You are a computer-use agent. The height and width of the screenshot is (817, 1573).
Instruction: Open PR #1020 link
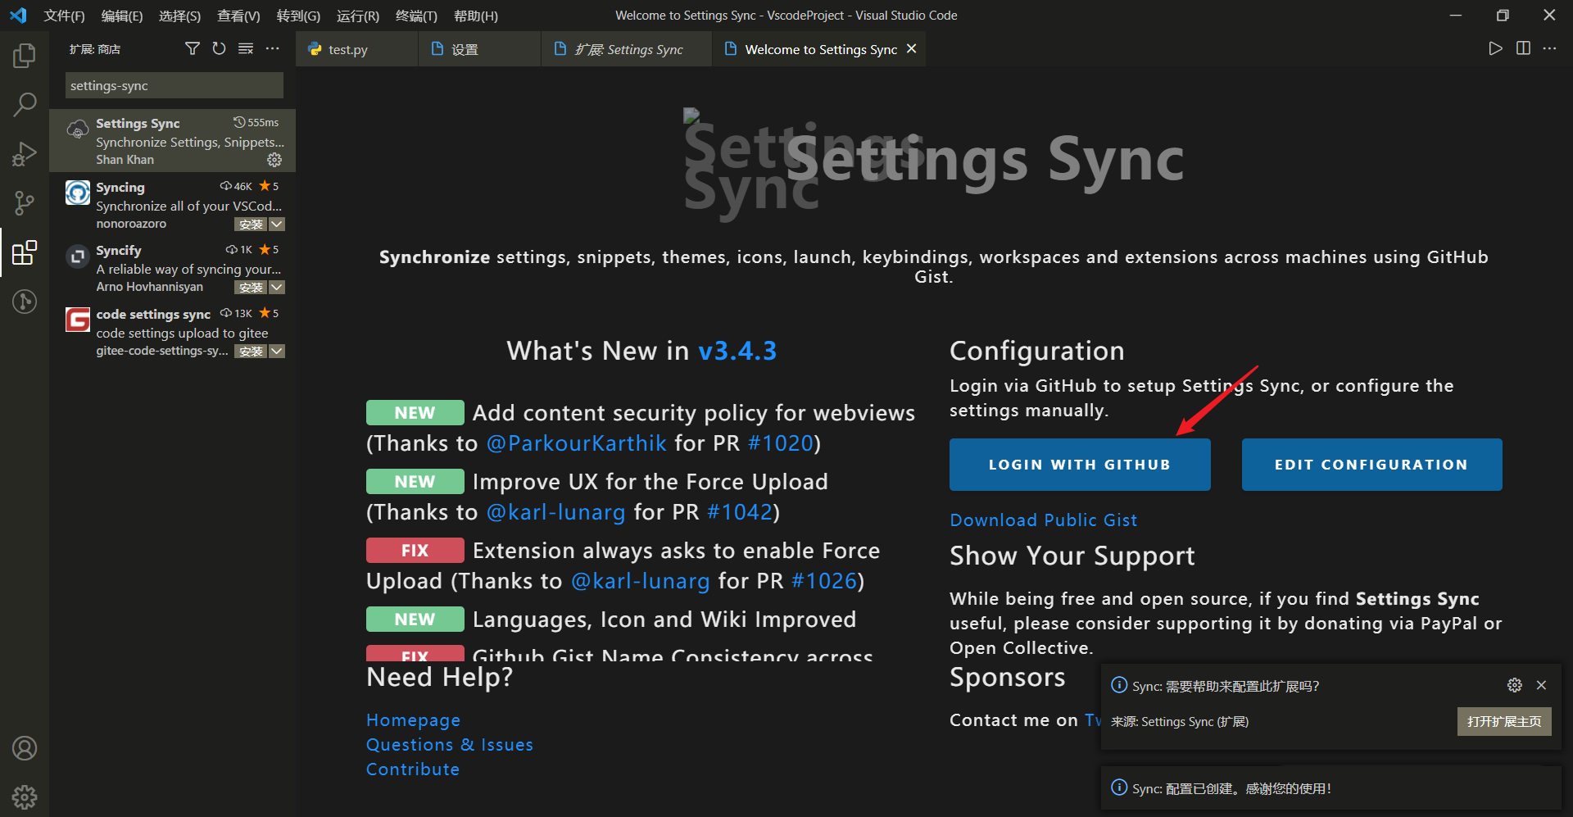click(x=781, y=443)
